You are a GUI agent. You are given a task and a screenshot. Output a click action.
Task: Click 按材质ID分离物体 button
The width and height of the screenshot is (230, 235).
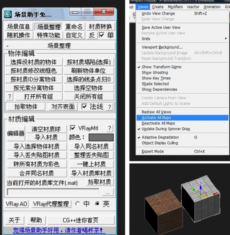[34, 79]
